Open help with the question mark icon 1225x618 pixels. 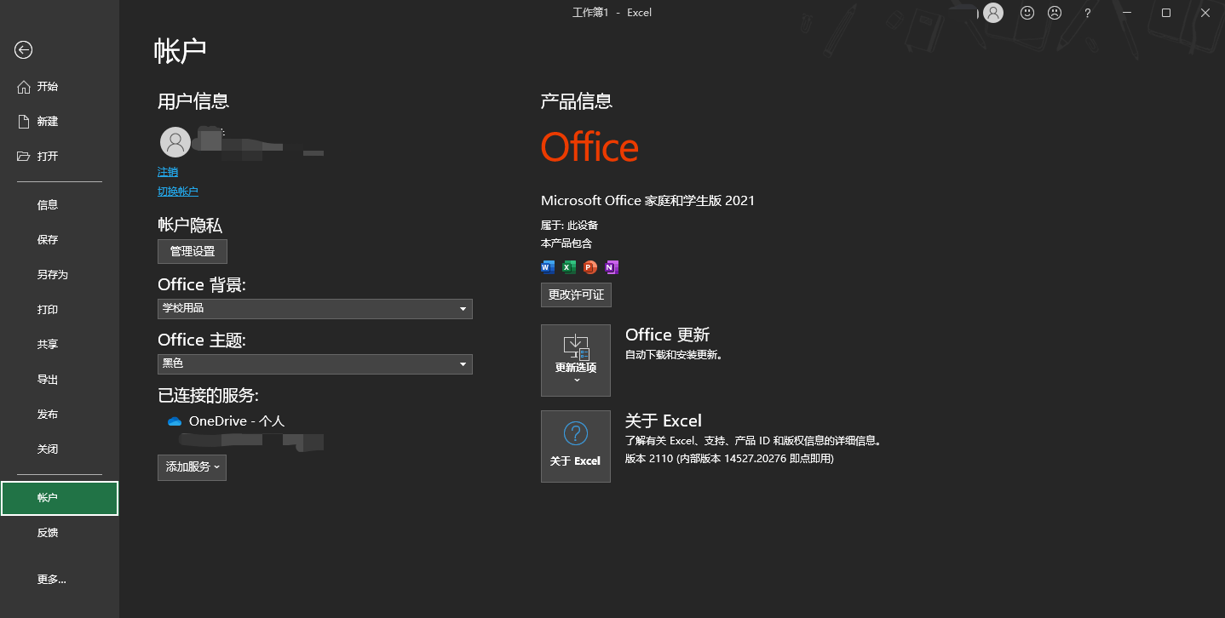tap(1088, 13)
